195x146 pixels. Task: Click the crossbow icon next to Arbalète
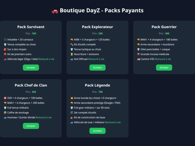[5, 40]
